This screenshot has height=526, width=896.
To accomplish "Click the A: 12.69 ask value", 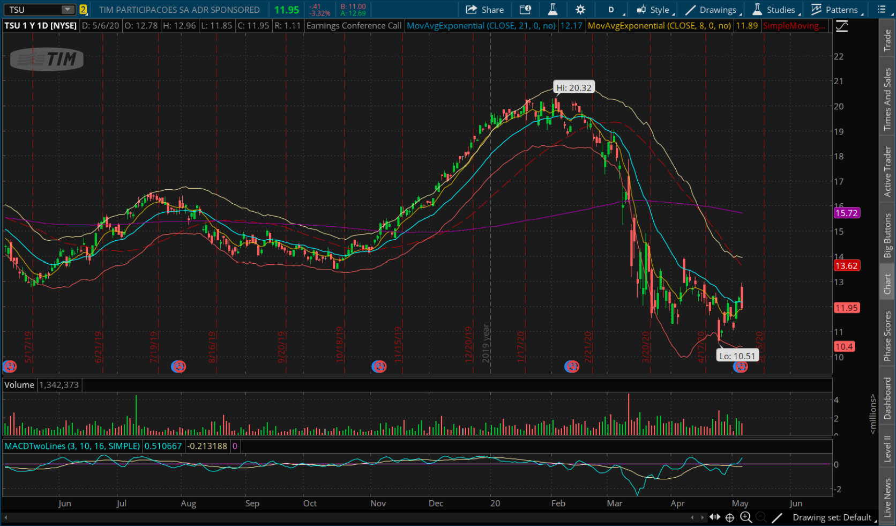I will pos(353,13).
